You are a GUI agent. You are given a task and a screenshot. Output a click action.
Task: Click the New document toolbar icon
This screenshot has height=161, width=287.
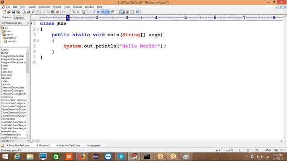4,12
